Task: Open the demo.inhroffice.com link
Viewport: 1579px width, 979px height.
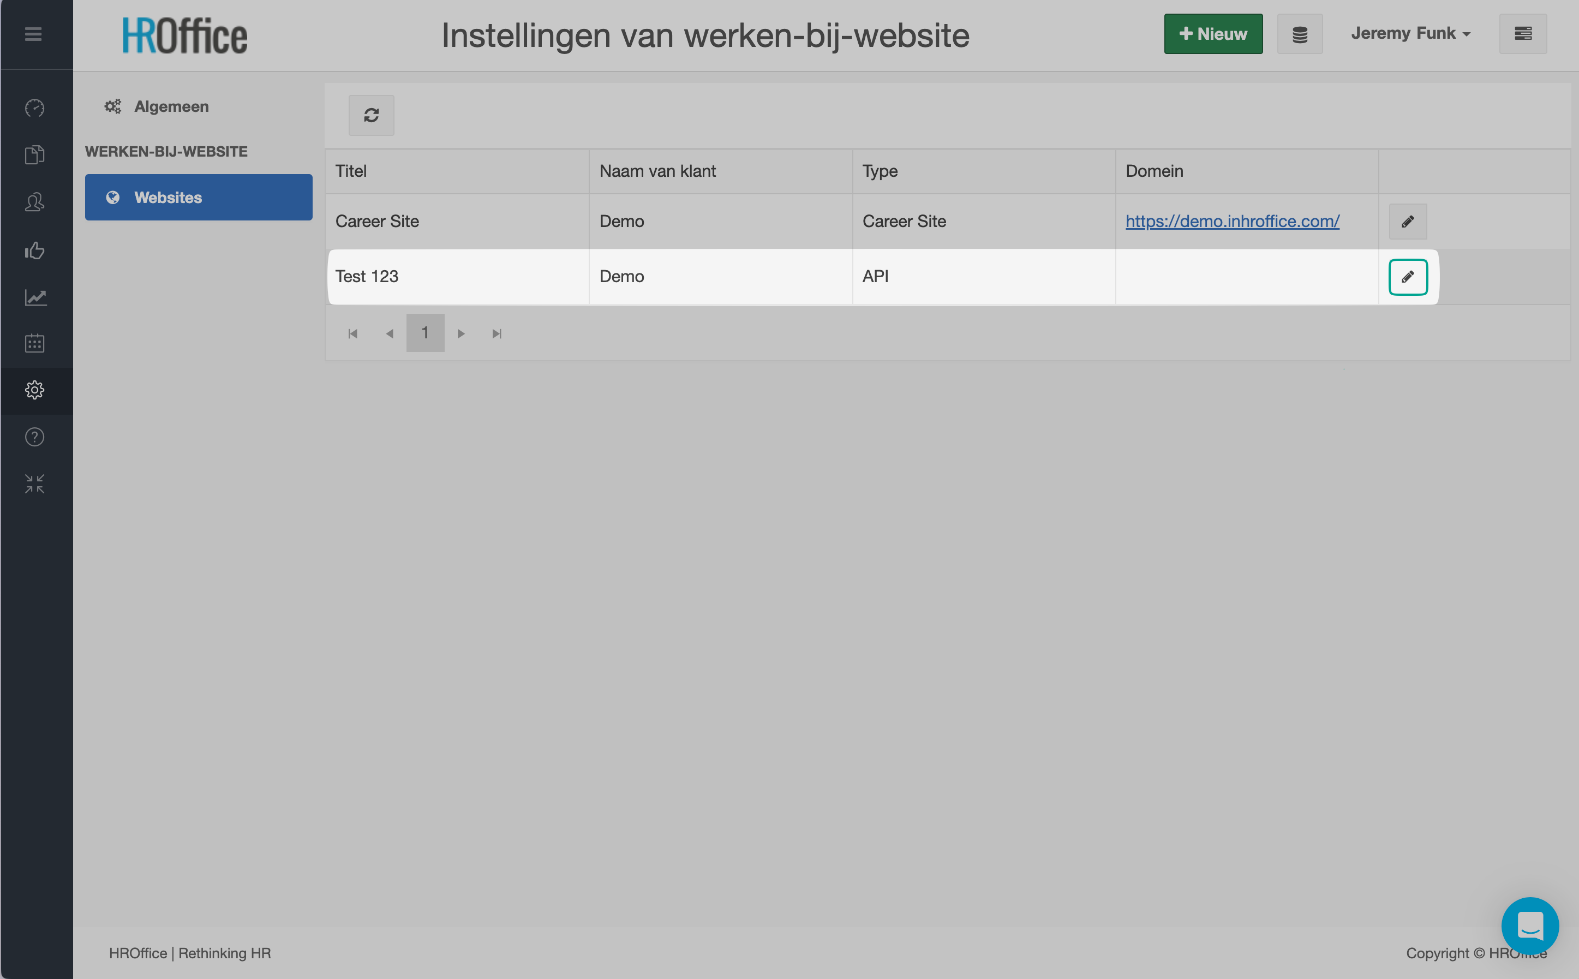Action: (1232, 222)
